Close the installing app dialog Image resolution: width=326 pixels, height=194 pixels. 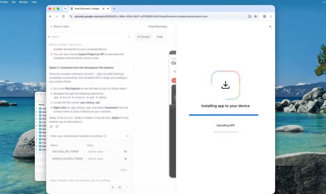click(x=270, y=27)
